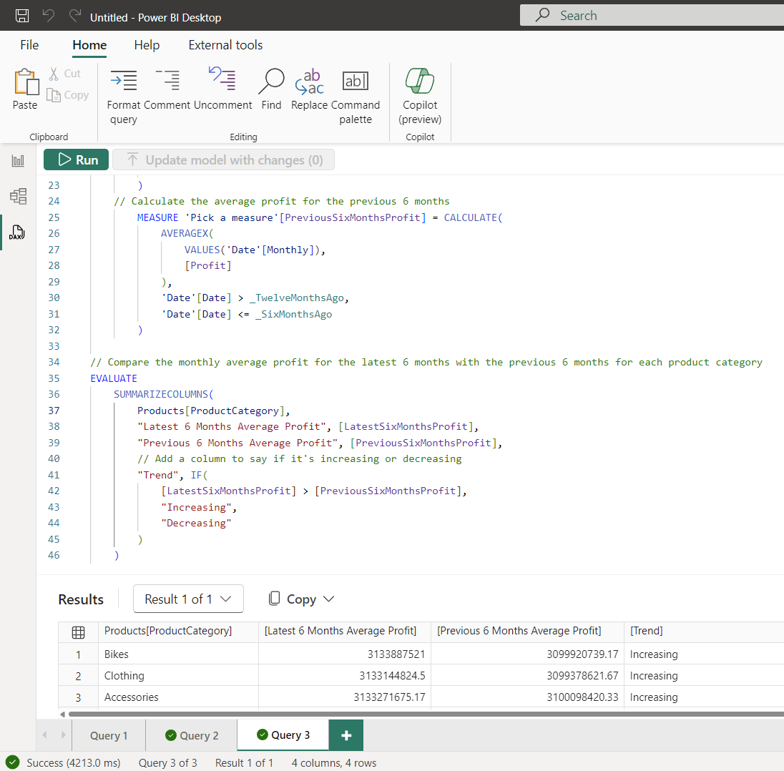This screenshot has height=771, width=784.
Task: Click the results Copy button
Action: click(293, 599)
